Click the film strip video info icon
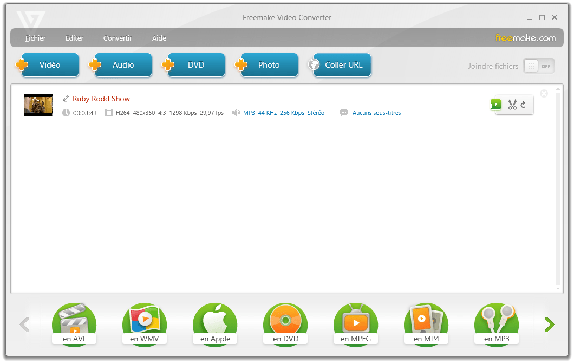 [109, 113]
